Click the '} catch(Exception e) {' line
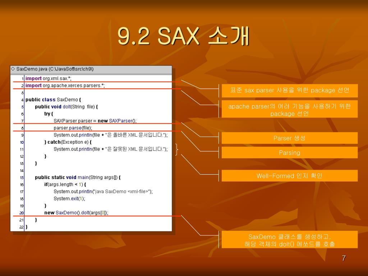Viewport: 368px width, 276px height. coord(68,142)
